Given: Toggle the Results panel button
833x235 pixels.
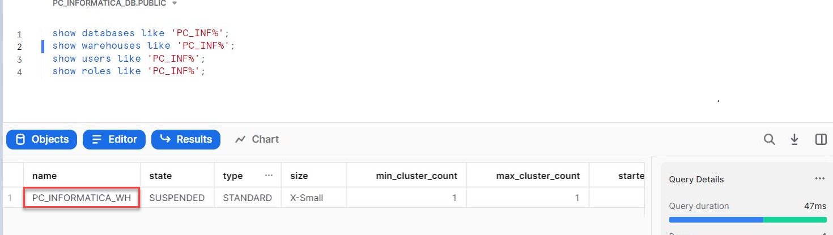Looking at the screenshot, I should click(x=185, y=139).
